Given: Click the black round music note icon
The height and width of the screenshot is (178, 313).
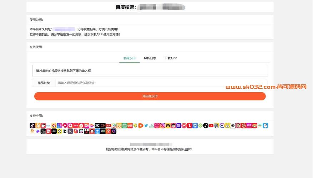Looking at the screenshot, I should coord(206,125).
